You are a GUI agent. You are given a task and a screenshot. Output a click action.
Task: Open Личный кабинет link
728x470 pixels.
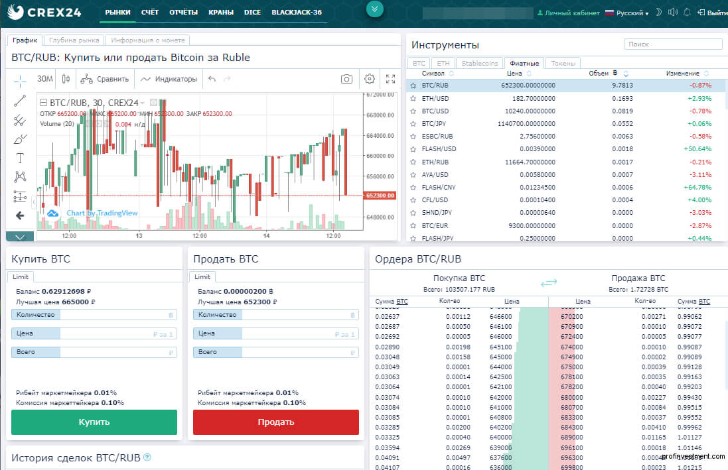(x=568, y=13)
